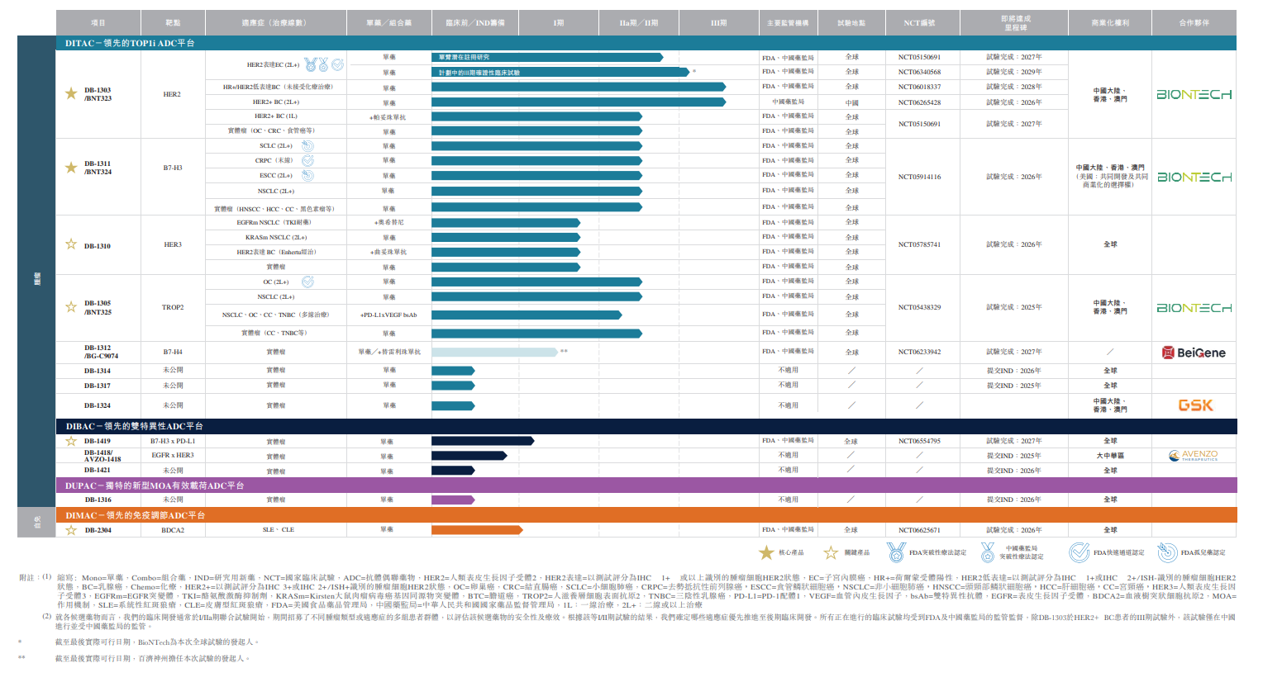Click the DB-1324 project name
The height and width of the screenshot is (682, 1263).
pyautogui.click(x=97, y=405)
